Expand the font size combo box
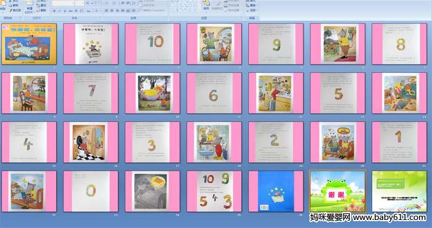Image resolution: width=432 pixels, height=228 pixels. pyautogui.click(x=80, y=3)
